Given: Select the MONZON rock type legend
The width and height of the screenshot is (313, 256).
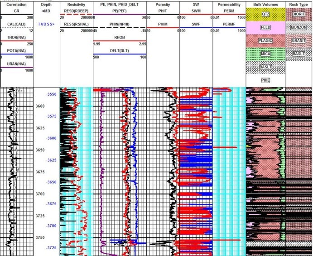Looking at the screenshot, I should pyautogui.click(x=299, y=27).
